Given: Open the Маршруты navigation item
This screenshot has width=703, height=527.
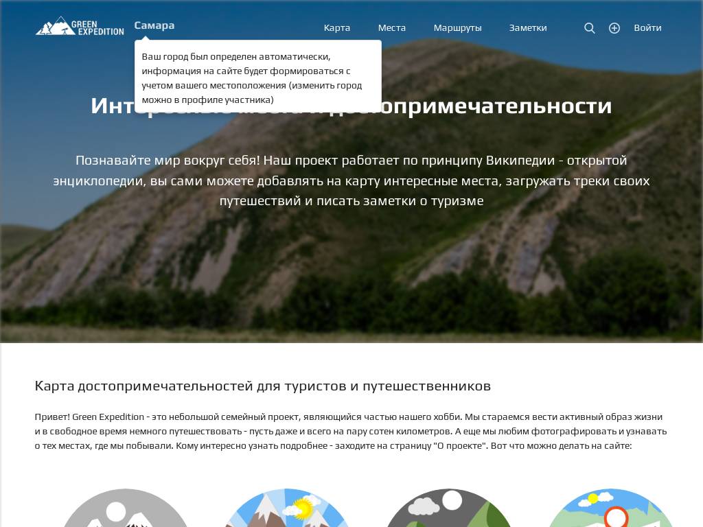Looking at the screenshot, I should pyautogui.click(x=457, y=28).
